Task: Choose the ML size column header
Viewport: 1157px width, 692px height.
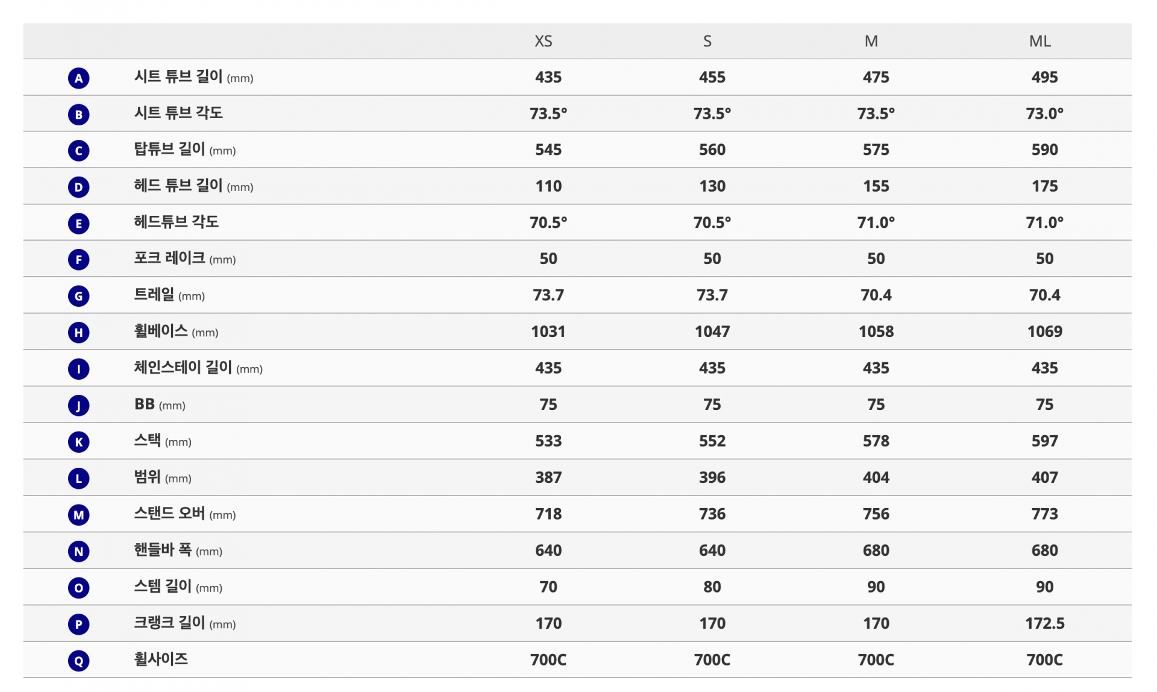Action: [1040, 41]
